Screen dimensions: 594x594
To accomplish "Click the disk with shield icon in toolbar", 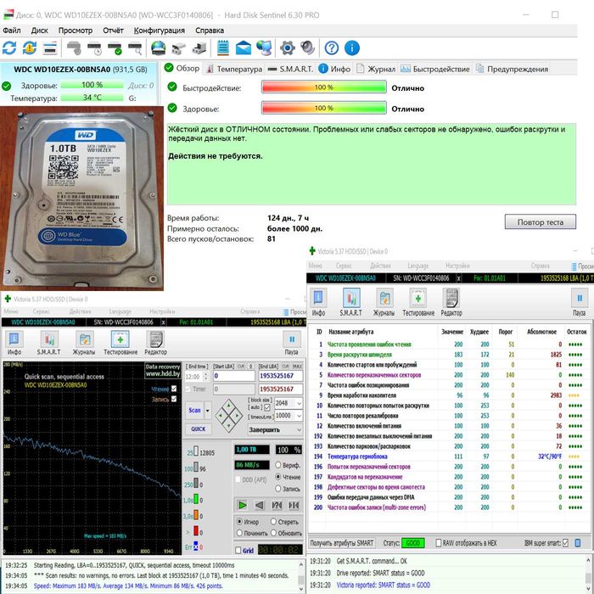I will tap(74, 48).
